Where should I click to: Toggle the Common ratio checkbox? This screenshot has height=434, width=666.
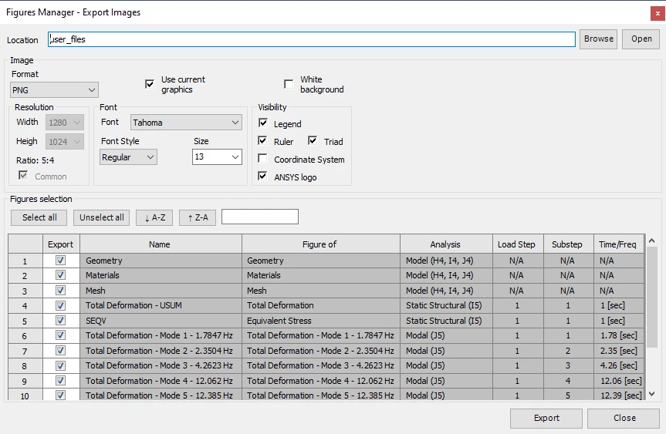(23, 175)
